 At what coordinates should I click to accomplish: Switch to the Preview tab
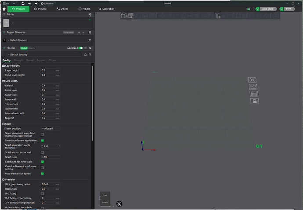click(40, 9)
